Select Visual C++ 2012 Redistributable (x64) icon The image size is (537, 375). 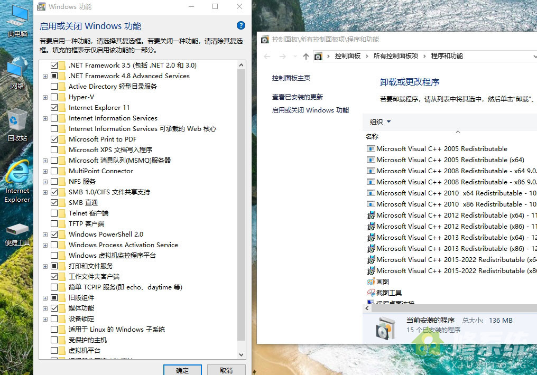coord(371,215)
